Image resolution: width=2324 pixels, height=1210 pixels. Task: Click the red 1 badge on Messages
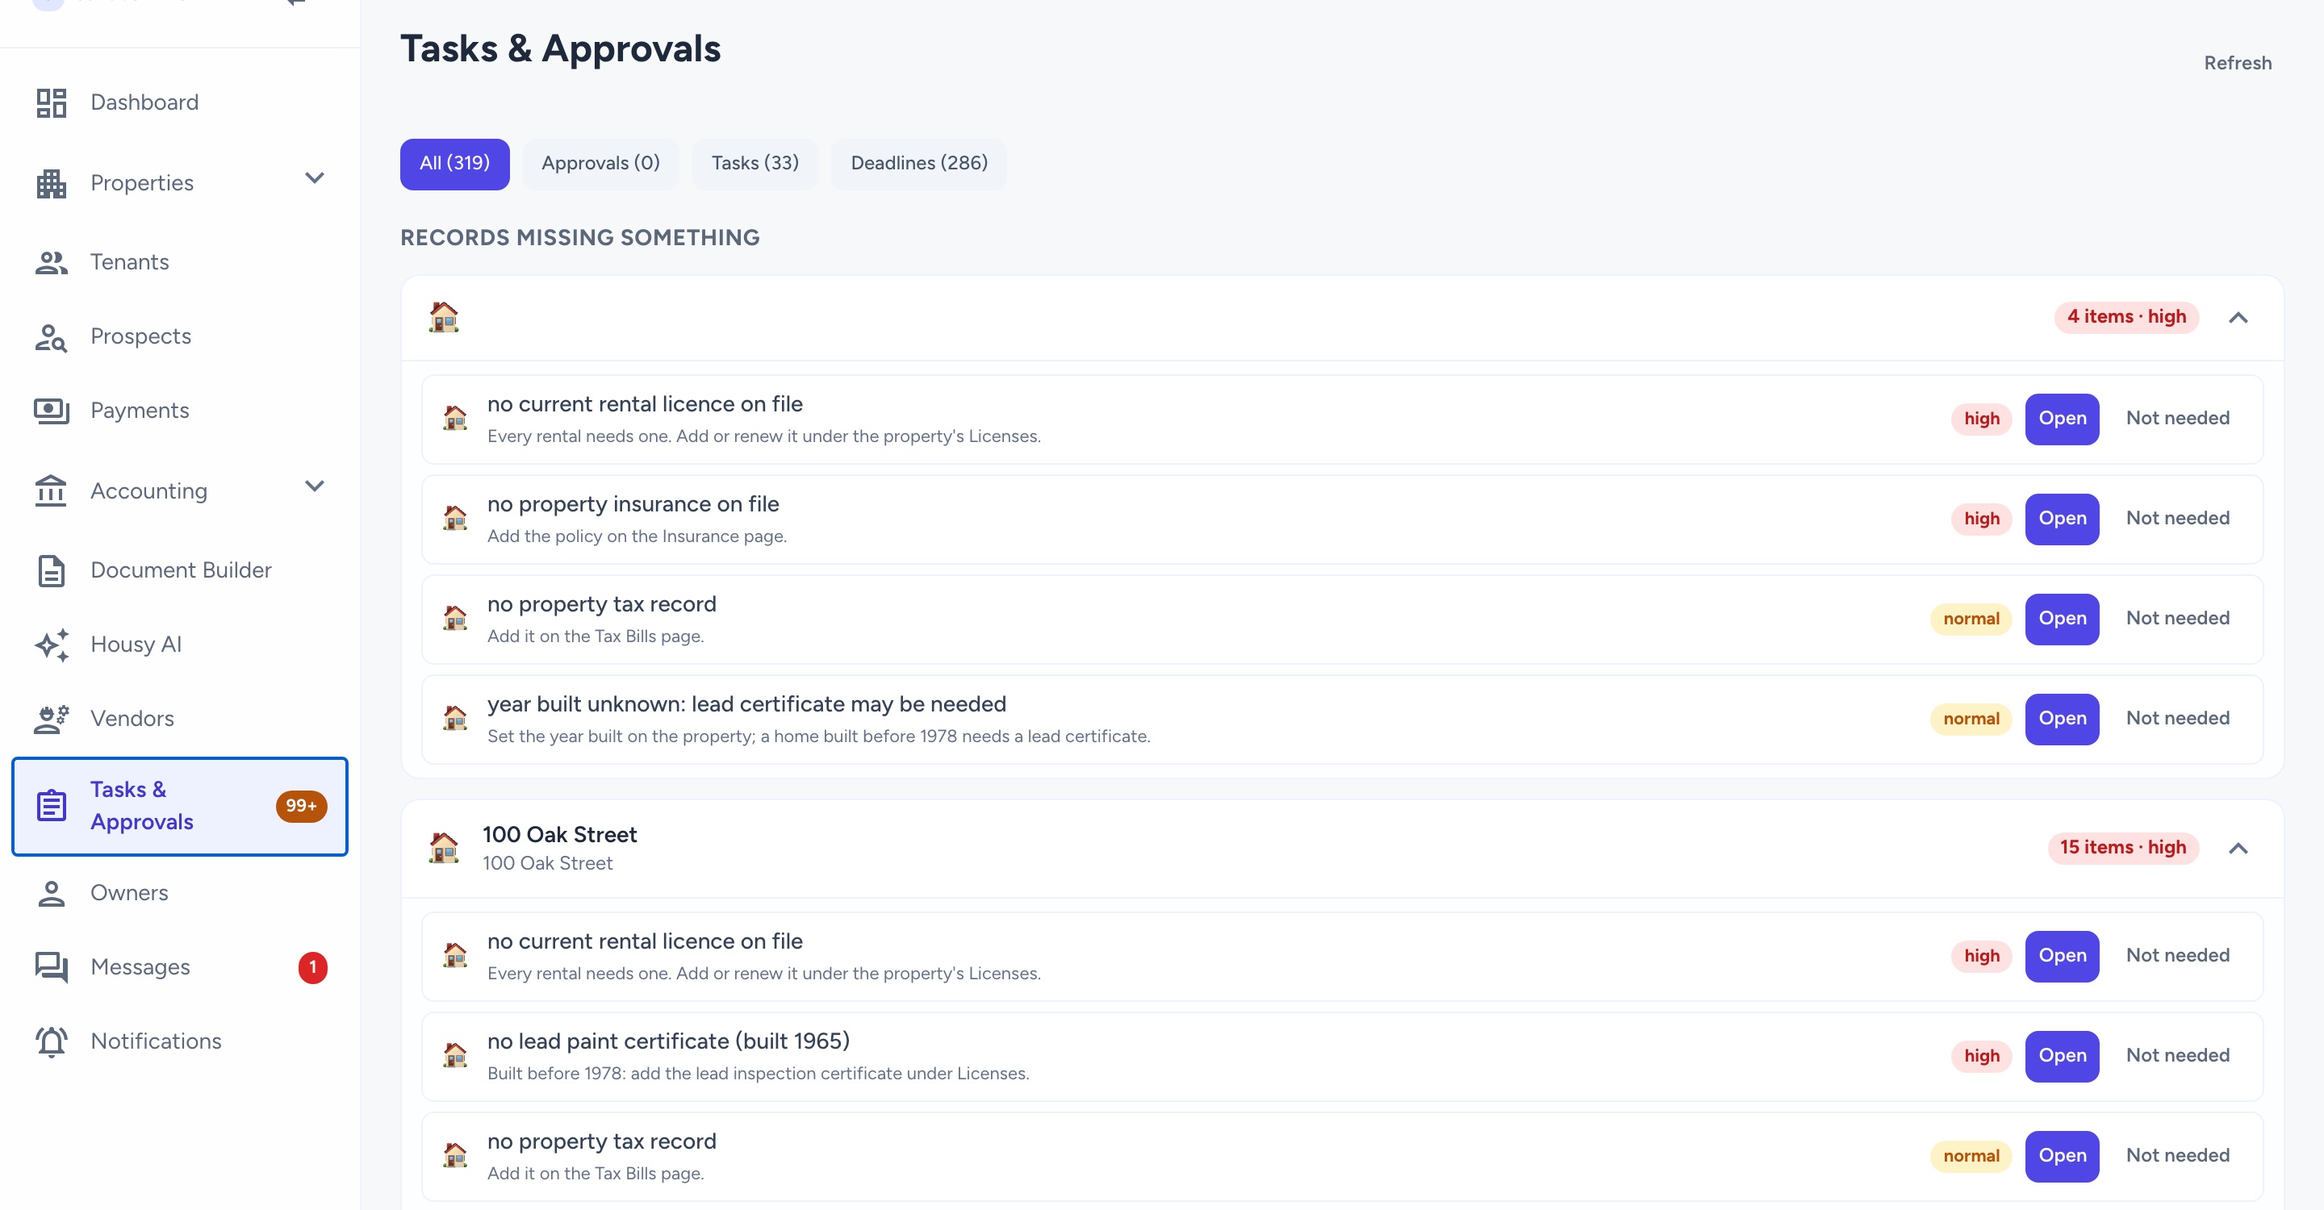tap(313, 967)
